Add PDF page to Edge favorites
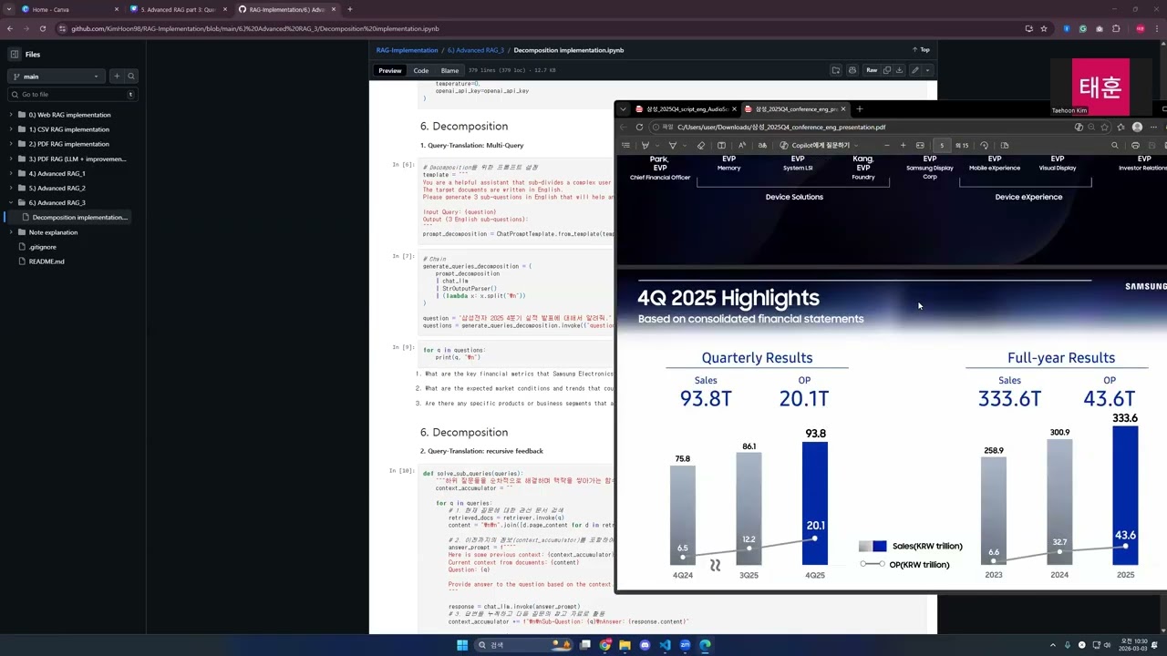1167x656 pixels. pos(1105,128)
